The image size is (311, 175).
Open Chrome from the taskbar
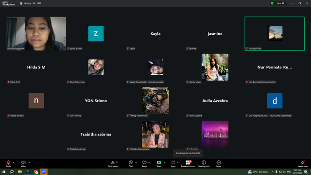pos(36,172)
